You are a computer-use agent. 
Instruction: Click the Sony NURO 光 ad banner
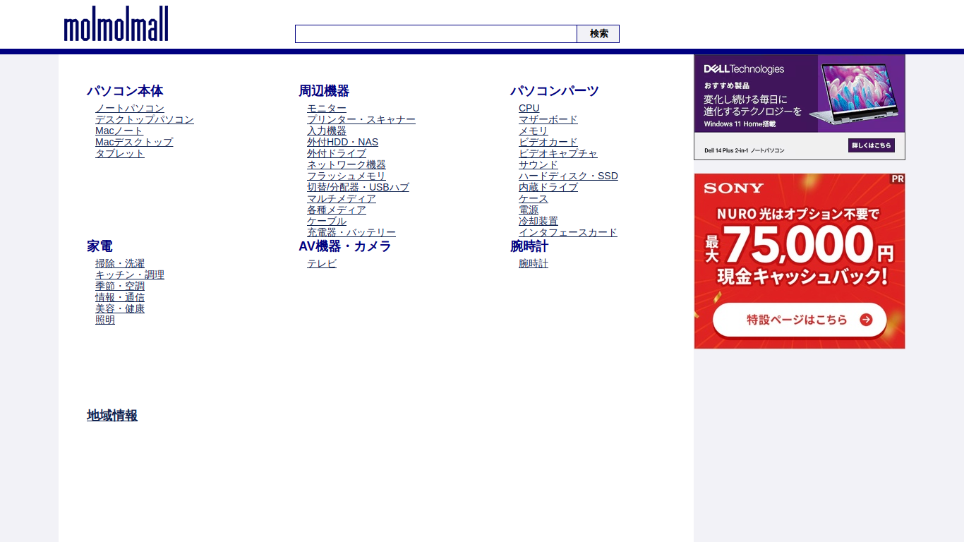click(x=800, y=261)
